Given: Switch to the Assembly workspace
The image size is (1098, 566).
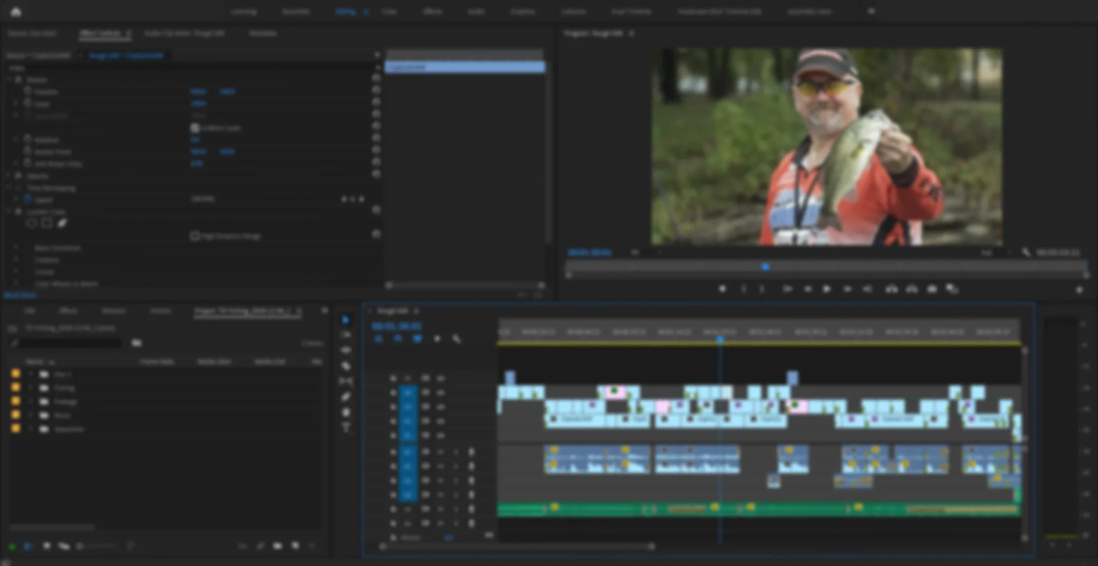Looking at the screenshot, I should [296, 11].
